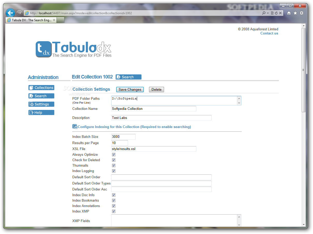Select the Tabula DX browser tab
This screenshot has width=313, height=234.
pos(31,20)
